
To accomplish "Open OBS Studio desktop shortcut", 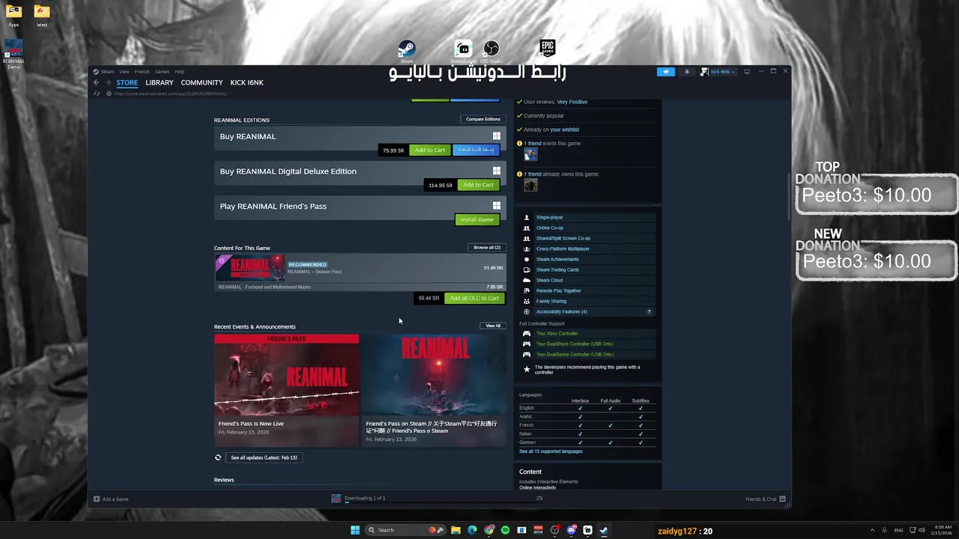I will (491, 51).
